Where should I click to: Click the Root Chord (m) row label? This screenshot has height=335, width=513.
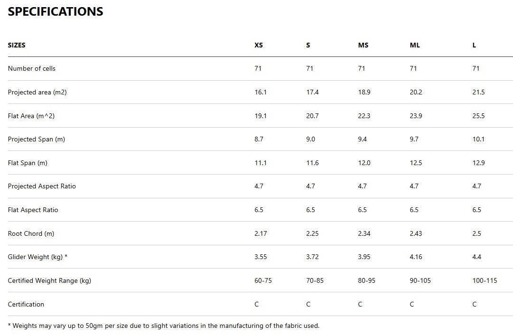[x=31, y=233]
